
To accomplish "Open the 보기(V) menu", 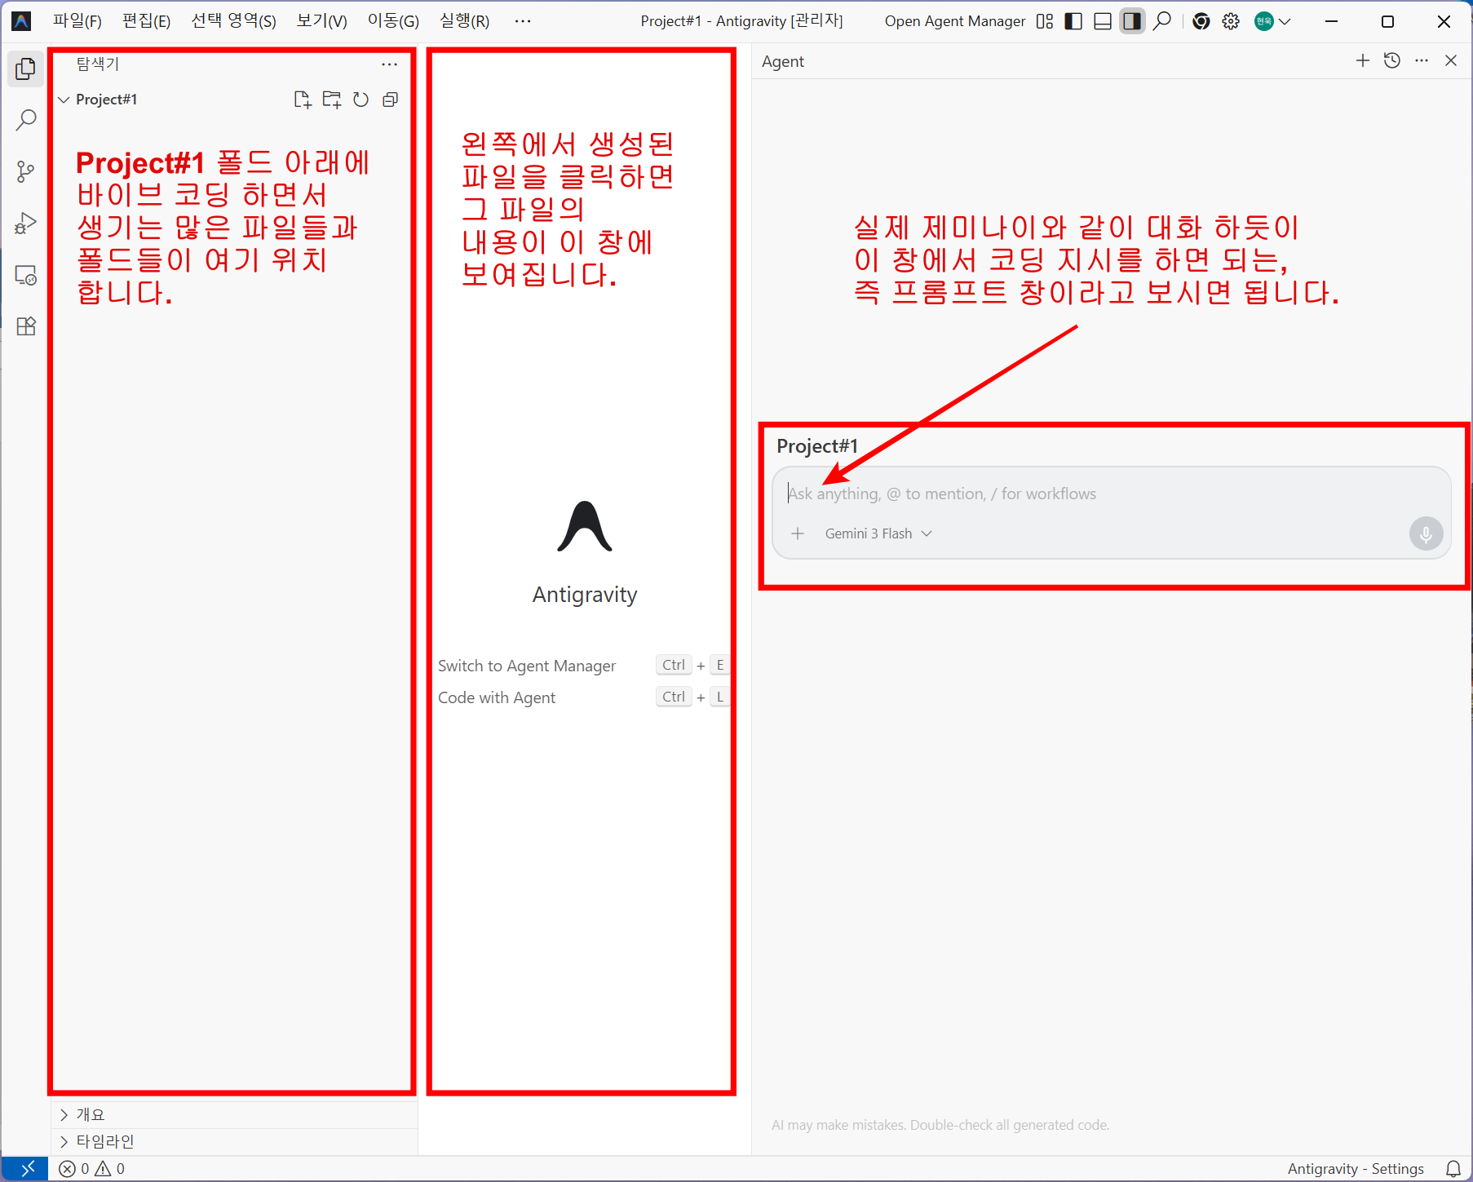I will [x=322, y=21].
